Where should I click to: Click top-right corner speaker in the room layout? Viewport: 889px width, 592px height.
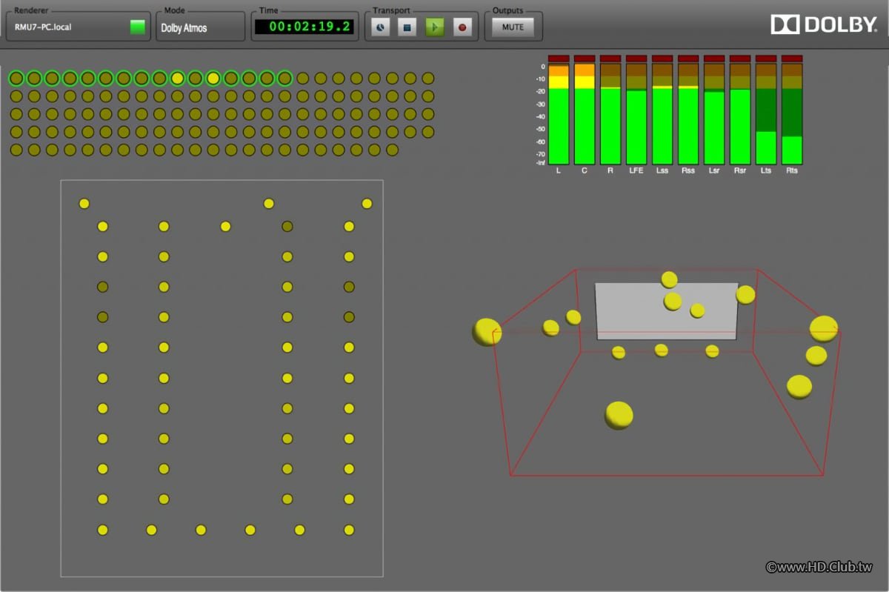(x=367, y=204)
